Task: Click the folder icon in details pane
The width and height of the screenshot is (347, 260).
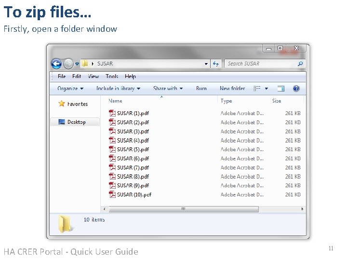Action: pyautogui.click(x=65, y=224)
